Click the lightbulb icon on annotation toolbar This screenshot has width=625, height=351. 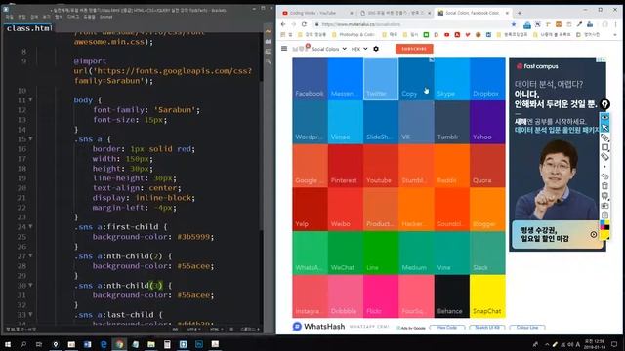click(604, 104)
